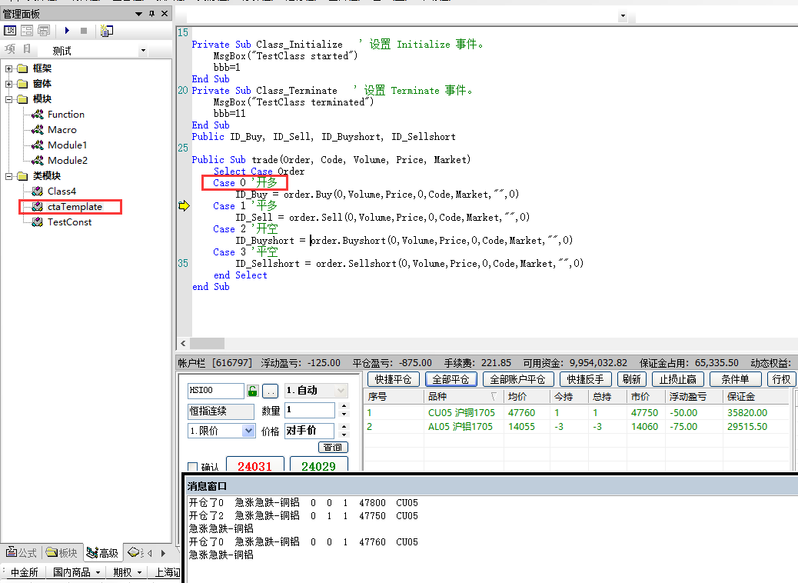Switch to the 高级 tab
Screen dimensions: 798x583
(x=102, y=552)
